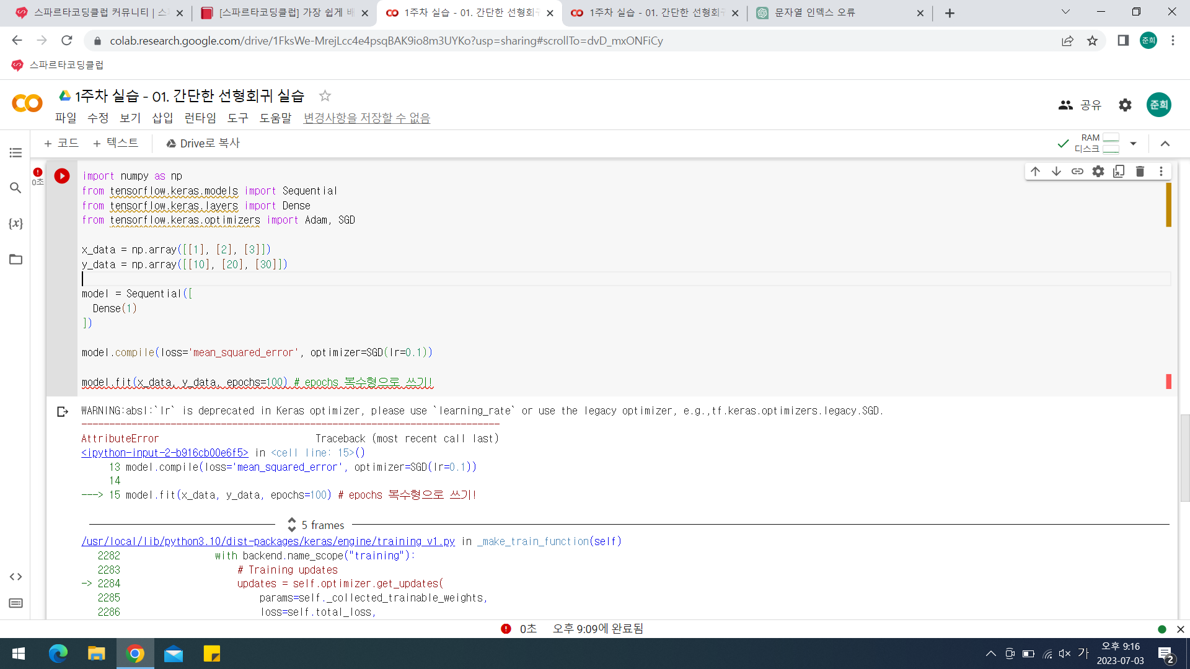Screen dimensions: 1190x669
Task: Open Windows notification center
Action: (x=1165, y=654)
